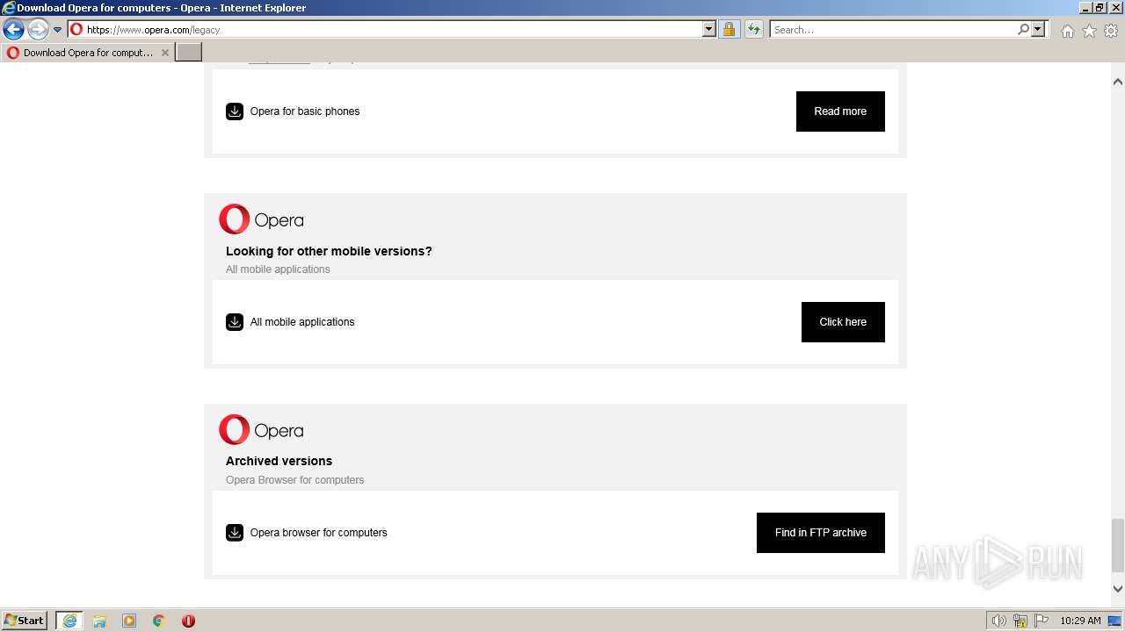Open Chrome from the taskbar
Image resolution: width=1125 pixels, height=632 pixels.
click(159, 621)
